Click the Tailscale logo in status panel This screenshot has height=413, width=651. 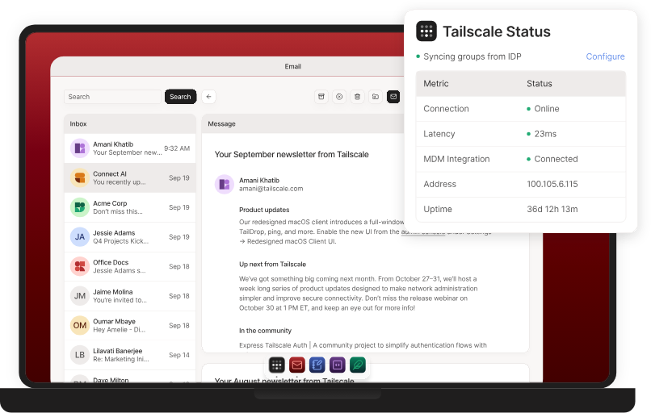click(x=426, y=31)
